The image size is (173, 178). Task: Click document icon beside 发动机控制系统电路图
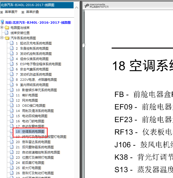[12, 53]
